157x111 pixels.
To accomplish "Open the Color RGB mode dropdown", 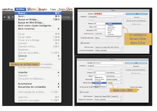I will pos(100,34).
